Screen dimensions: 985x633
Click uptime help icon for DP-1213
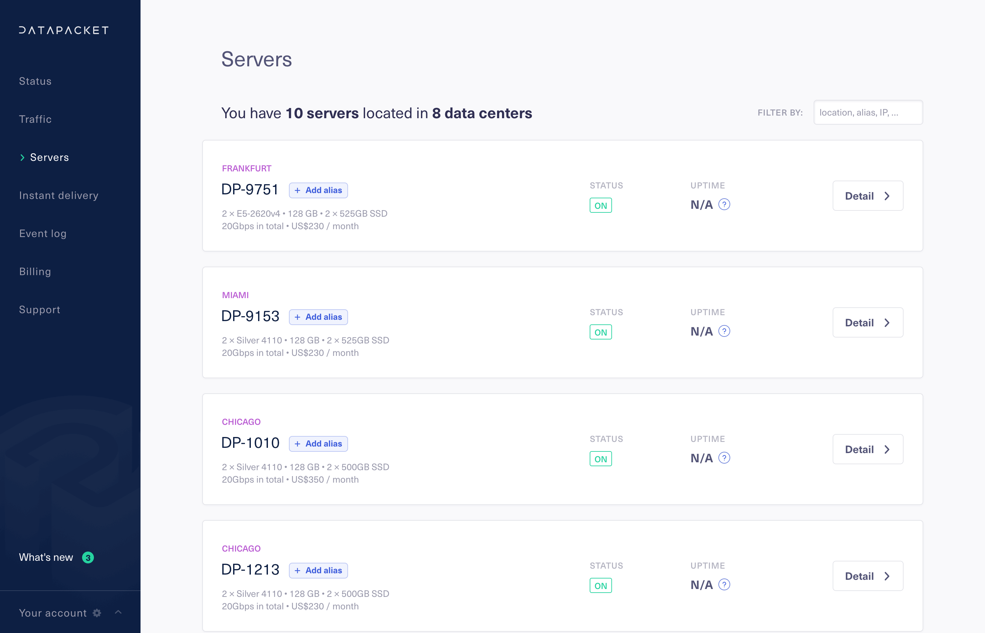(x=724, y=584)
